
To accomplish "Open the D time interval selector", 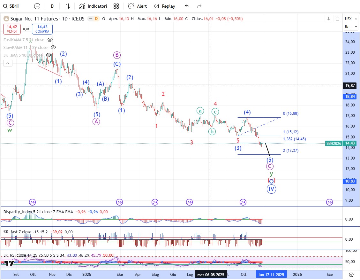I will pos(52,6).
